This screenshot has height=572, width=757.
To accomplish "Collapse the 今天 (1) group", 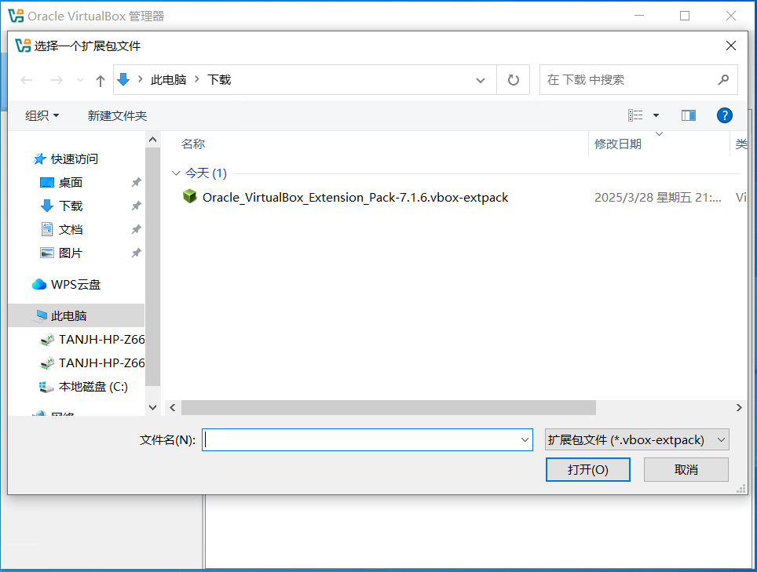I will 176,173.
